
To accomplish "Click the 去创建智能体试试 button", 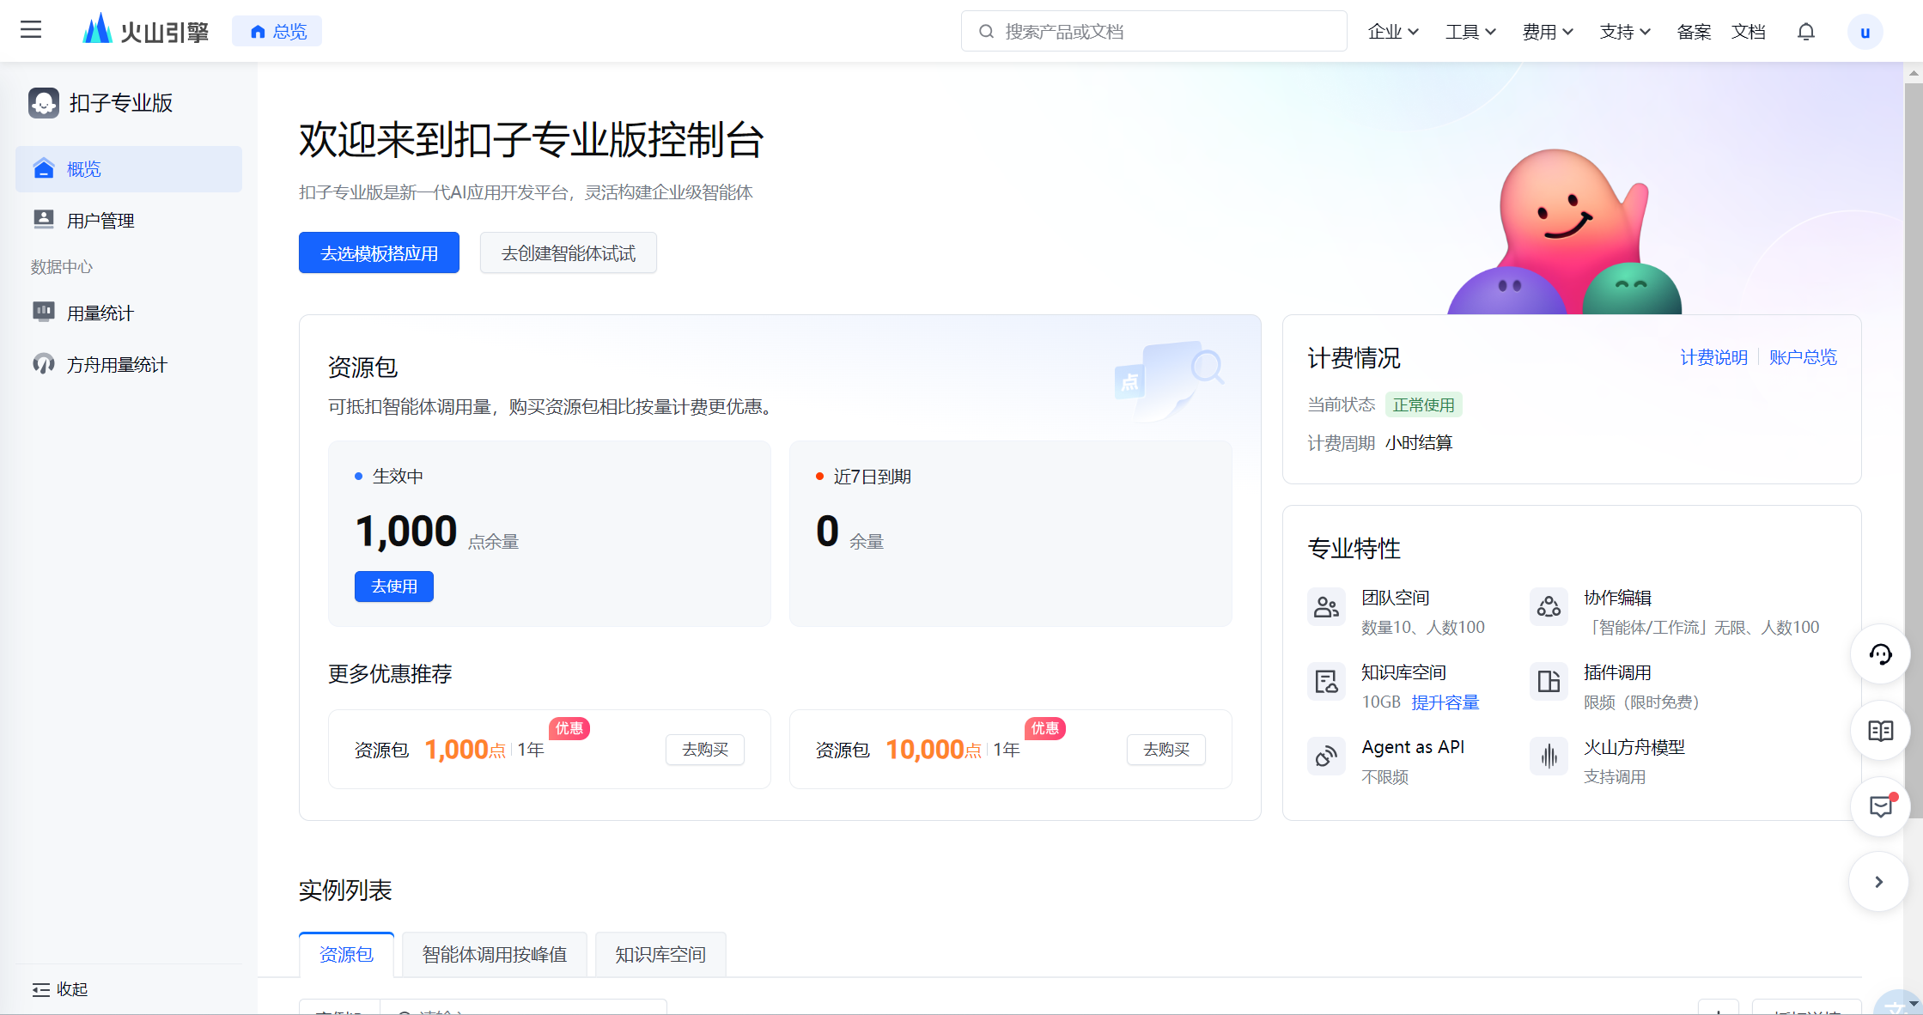I will [x=569, y=252].
